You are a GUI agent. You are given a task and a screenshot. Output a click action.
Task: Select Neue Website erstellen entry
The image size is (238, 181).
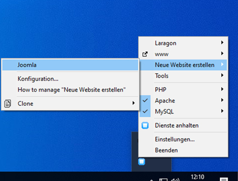(183, 65)
